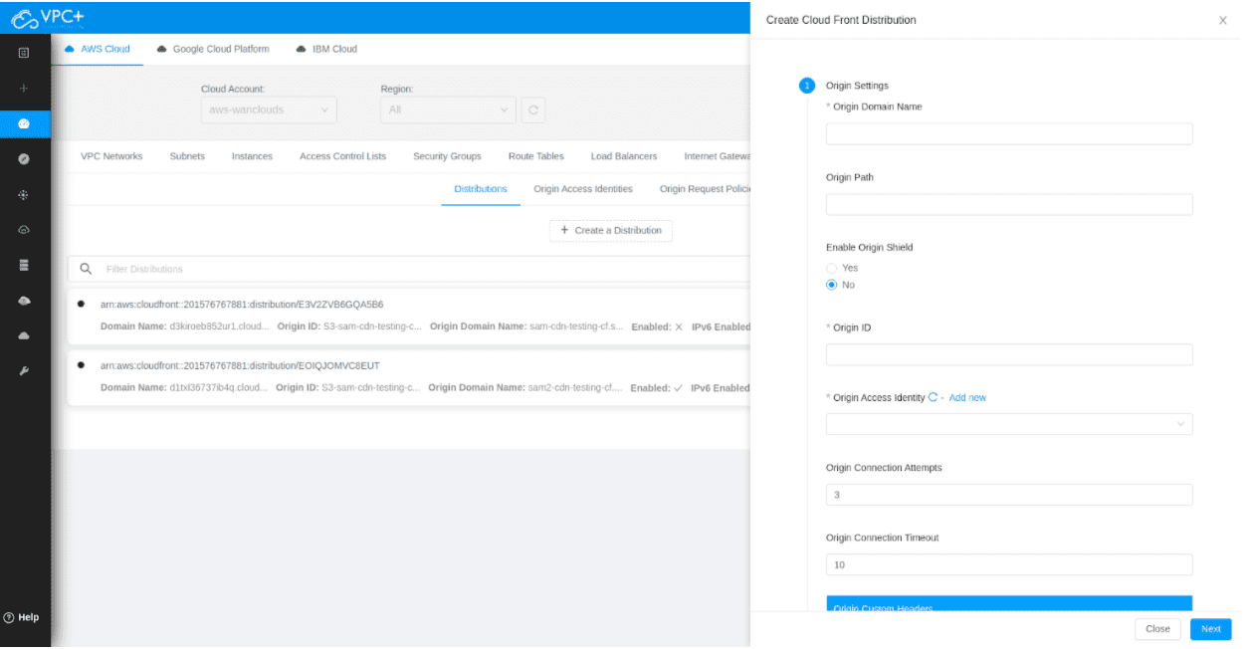Select ARN ending in E3V2ZVB6GQA5B6
The width and height of the screenshot is (1254, 649).
242,305
